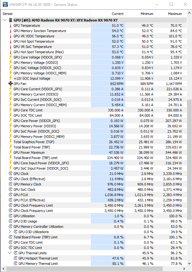
Task: Click lightning icon of GPU Core Current (VDDCR_GFX)
Action: pyautogui.click(x=11, y=89)
